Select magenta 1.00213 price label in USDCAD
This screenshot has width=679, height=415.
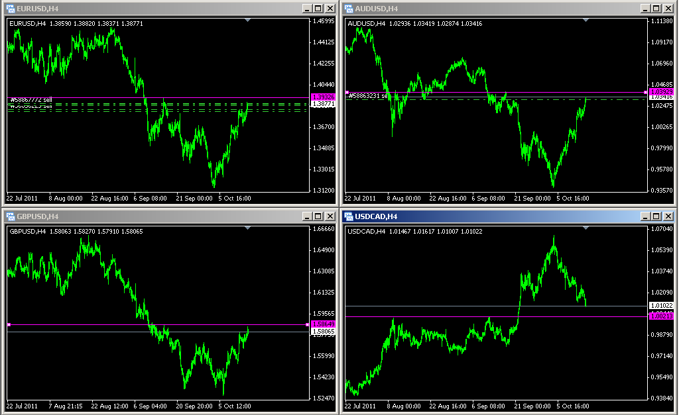click(x=662, y=316)
